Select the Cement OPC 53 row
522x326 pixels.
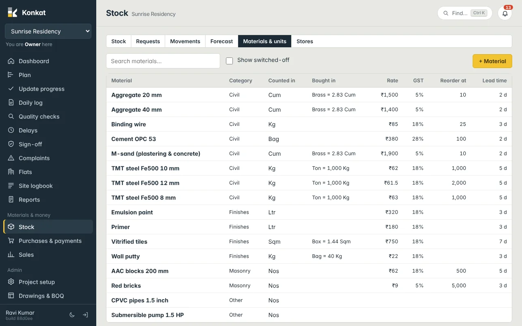tap(309, 139)
